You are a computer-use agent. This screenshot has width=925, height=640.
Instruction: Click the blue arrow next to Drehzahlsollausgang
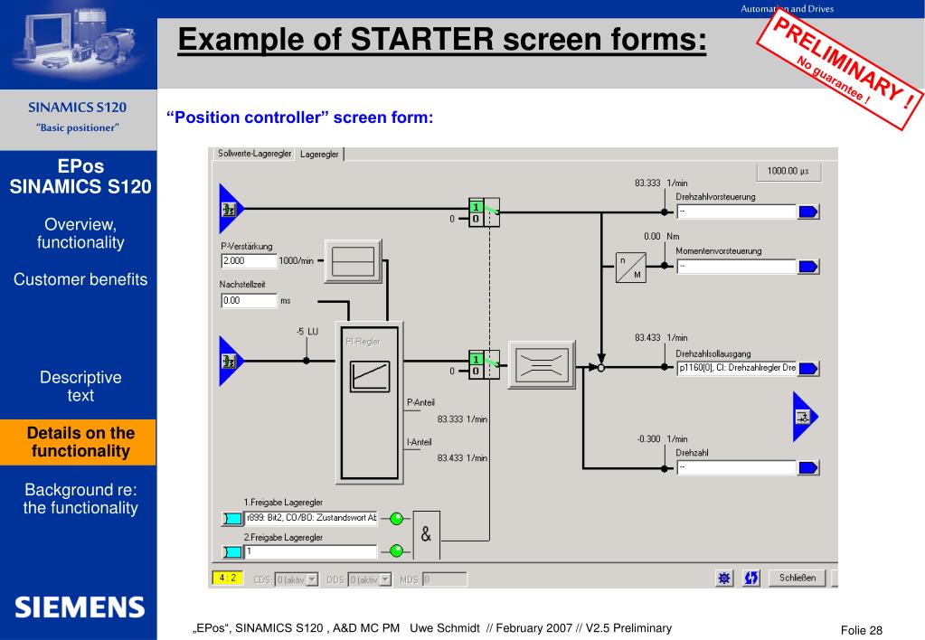coord(808,369)
